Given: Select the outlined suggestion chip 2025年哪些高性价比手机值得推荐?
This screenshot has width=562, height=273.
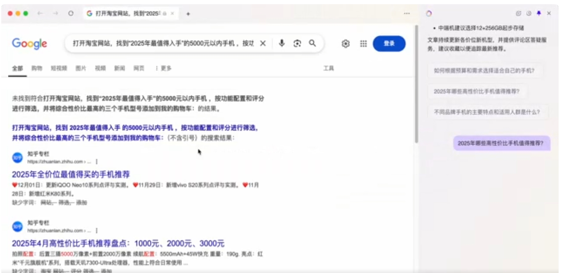Looking at the screenshot, I should point(477,91).
